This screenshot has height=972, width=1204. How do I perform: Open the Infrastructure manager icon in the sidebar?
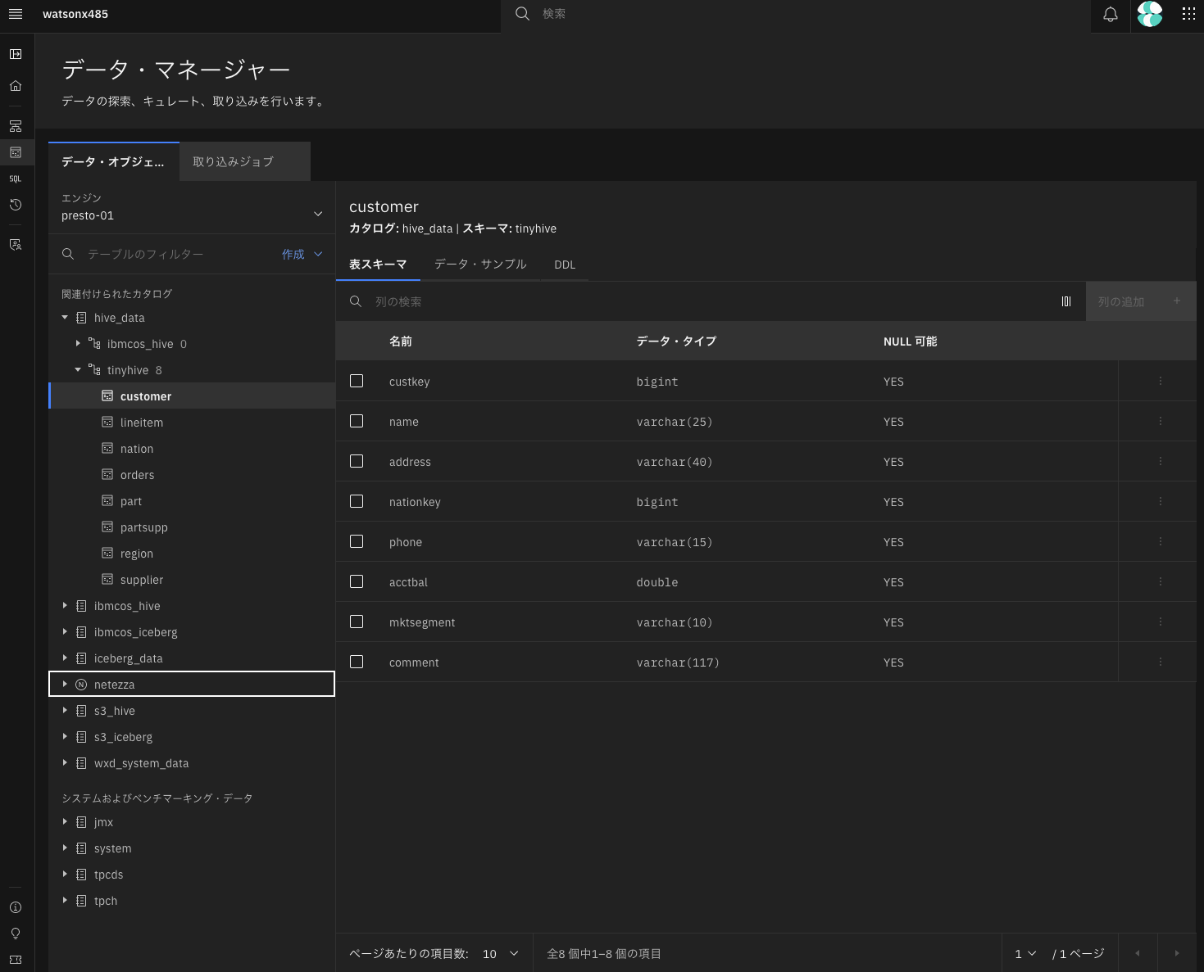point(16,125)
